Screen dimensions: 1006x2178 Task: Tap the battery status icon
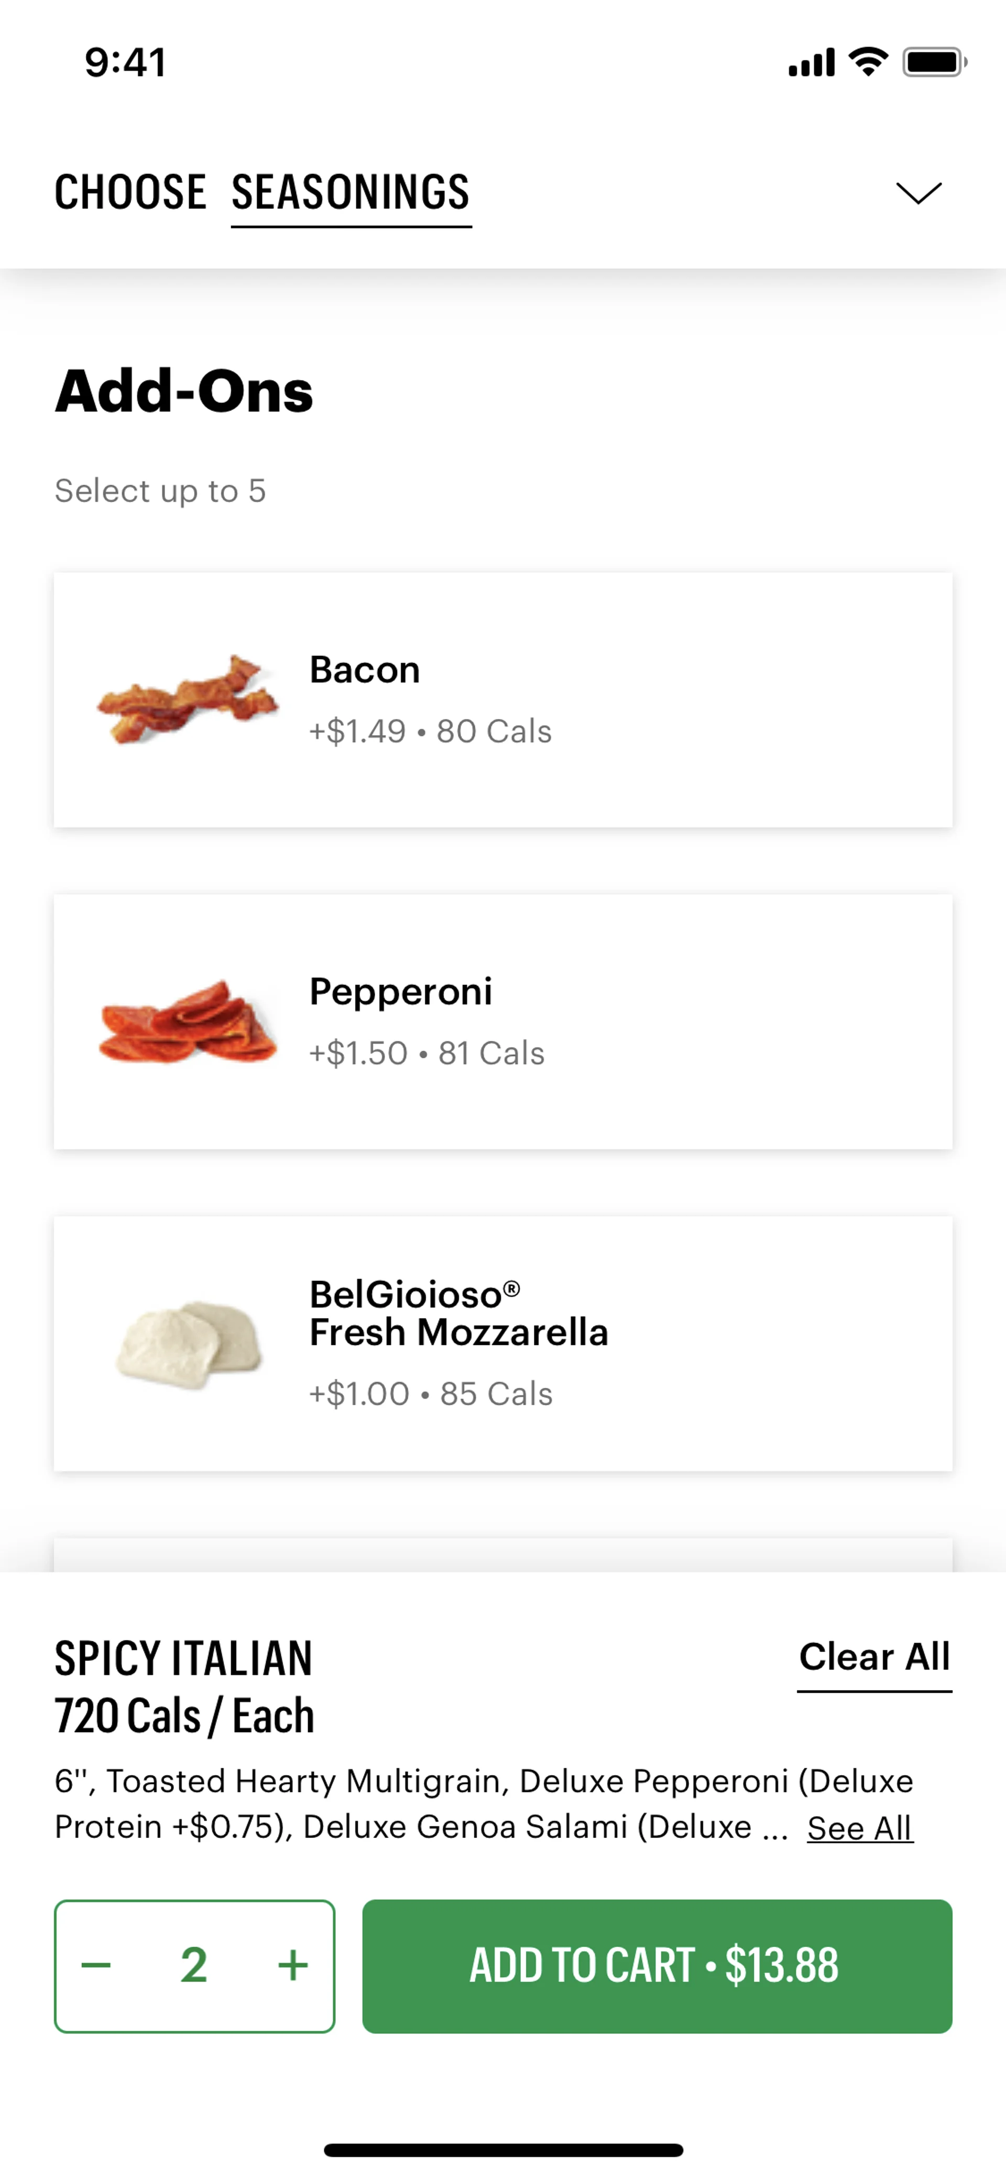tap(933, 62)
